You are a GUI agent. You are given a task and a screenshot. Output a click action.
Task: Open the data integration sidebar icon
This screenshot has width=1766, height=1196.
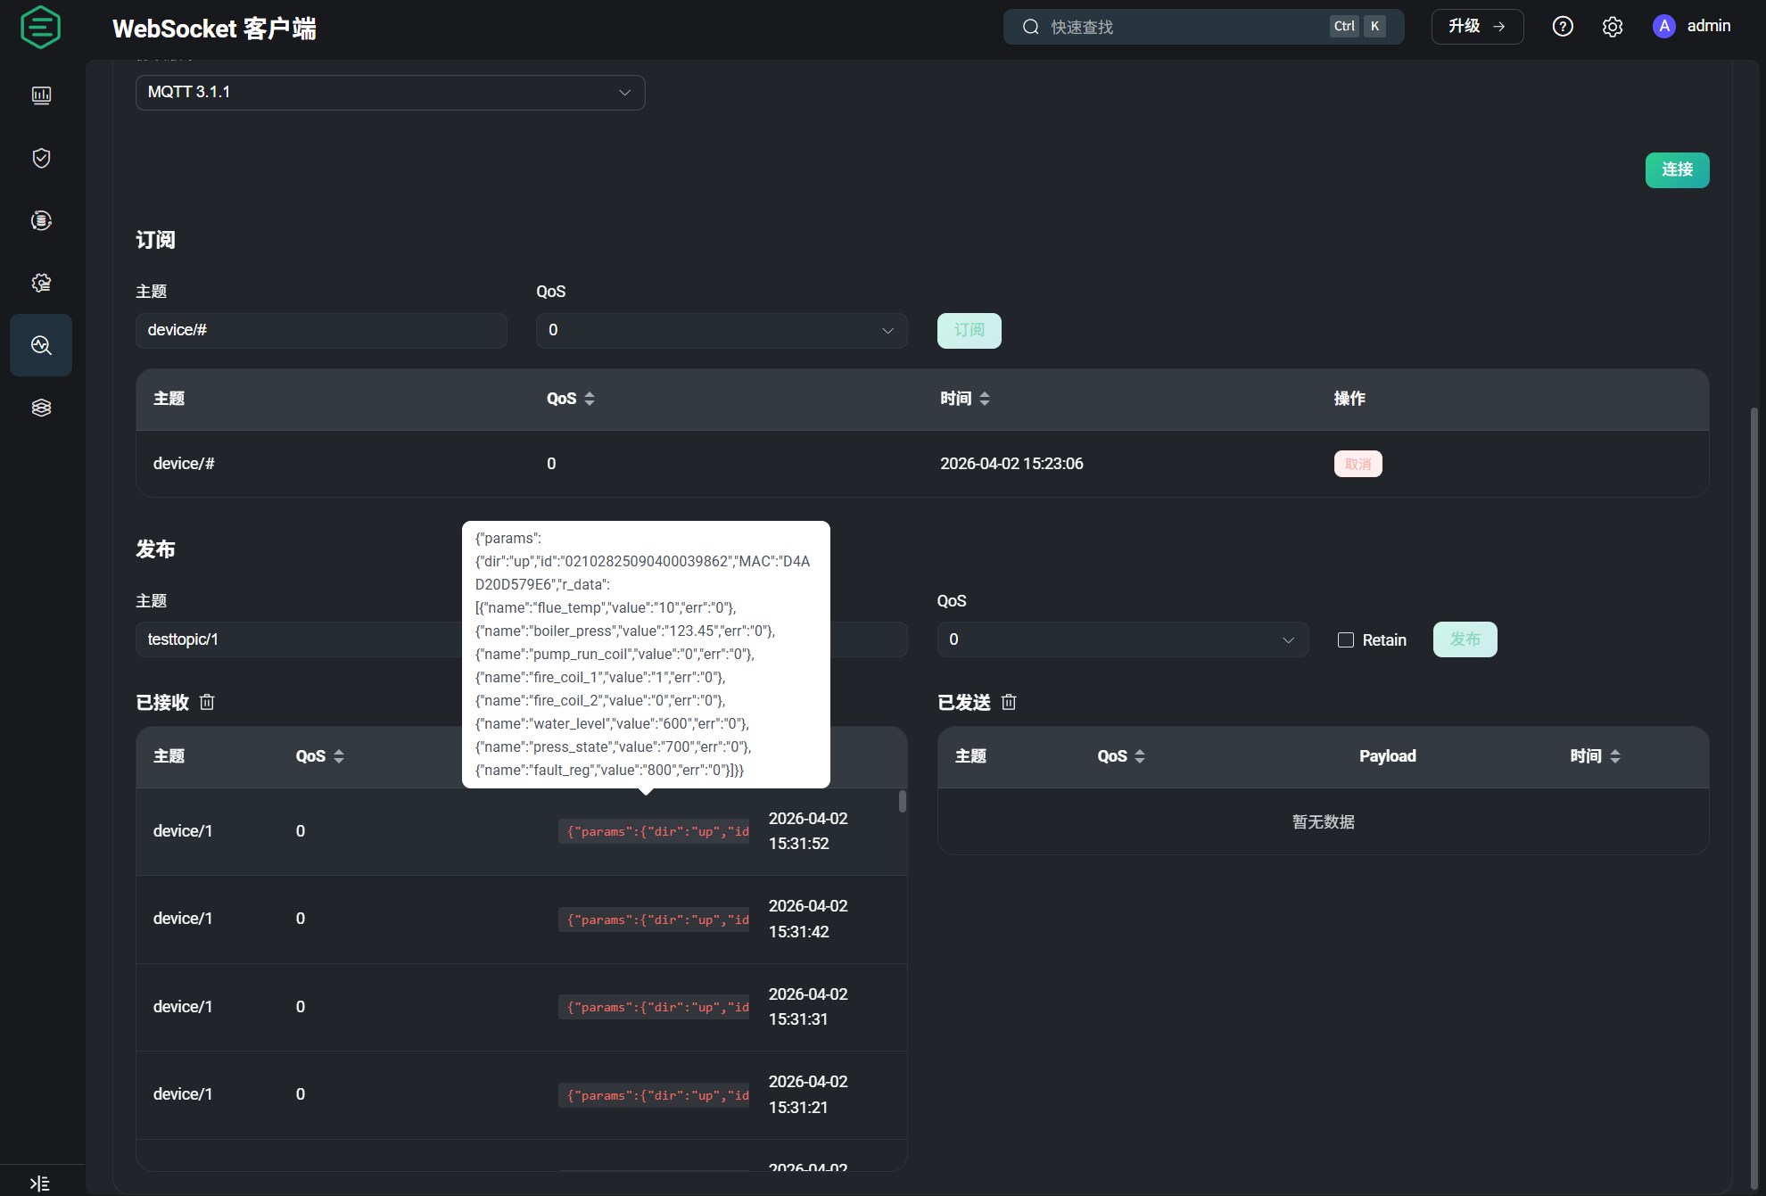[41, 220]
